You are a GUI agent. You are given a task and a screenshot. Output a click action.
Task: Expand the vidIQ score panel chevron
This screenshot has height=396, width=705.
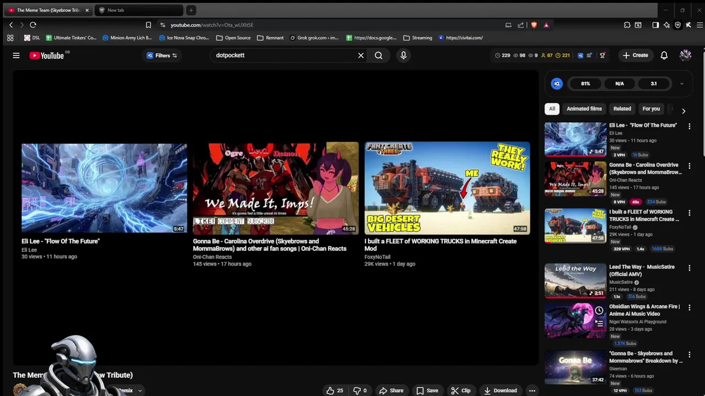point(681,84)
